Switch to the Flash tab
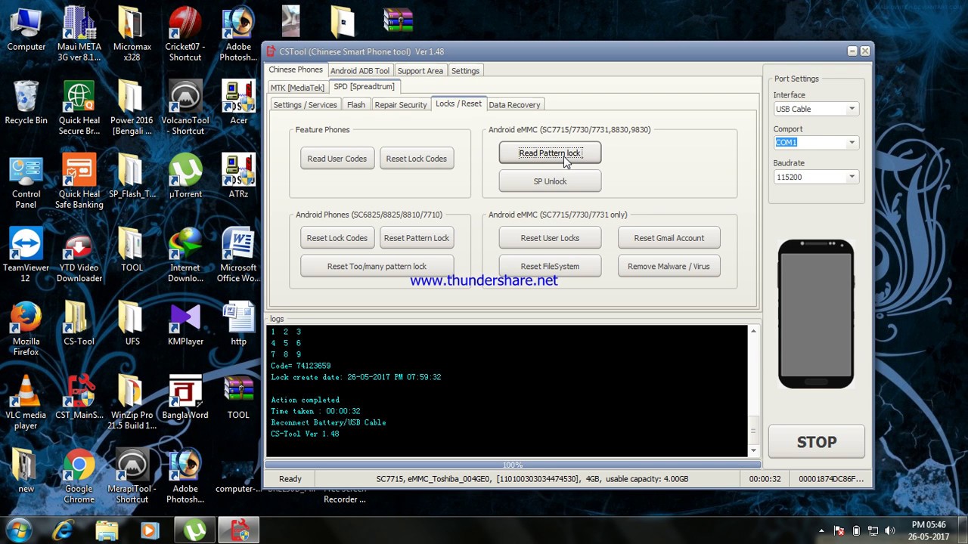 [356, 105]
